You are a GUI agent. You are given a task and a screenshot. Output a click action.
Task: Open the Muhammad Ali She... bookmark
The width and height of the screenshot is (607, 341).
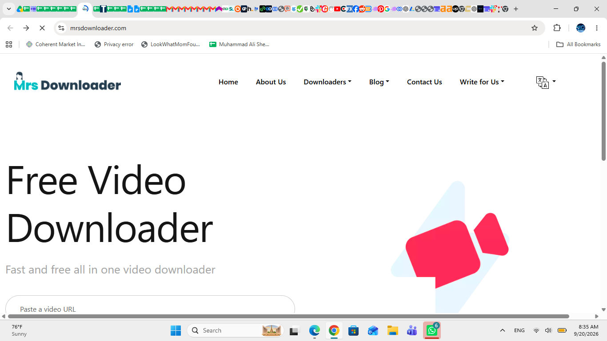click(240, 44)
